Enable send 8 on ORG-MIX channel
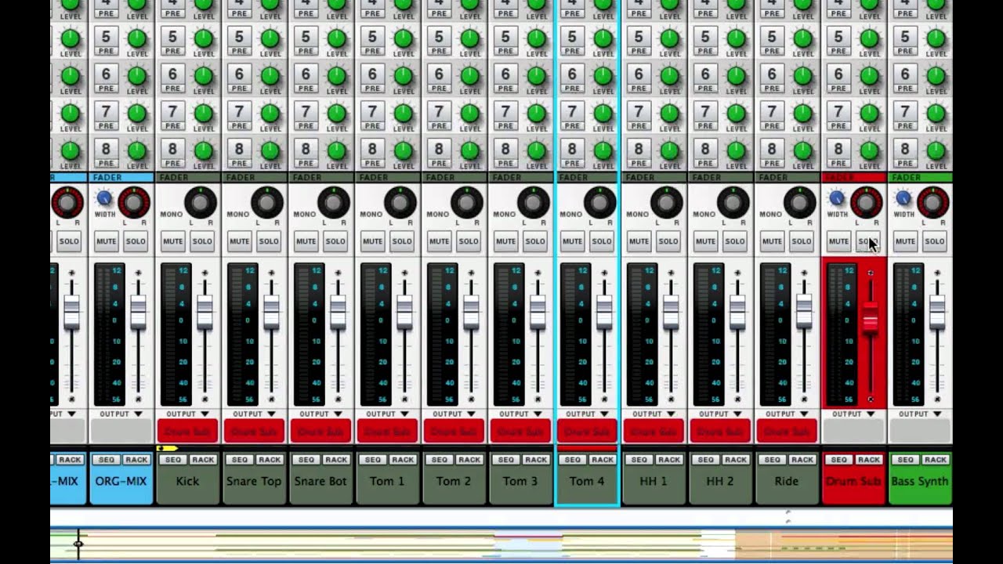This screenshot has height=564, width=1003. [x=106, y=151]
